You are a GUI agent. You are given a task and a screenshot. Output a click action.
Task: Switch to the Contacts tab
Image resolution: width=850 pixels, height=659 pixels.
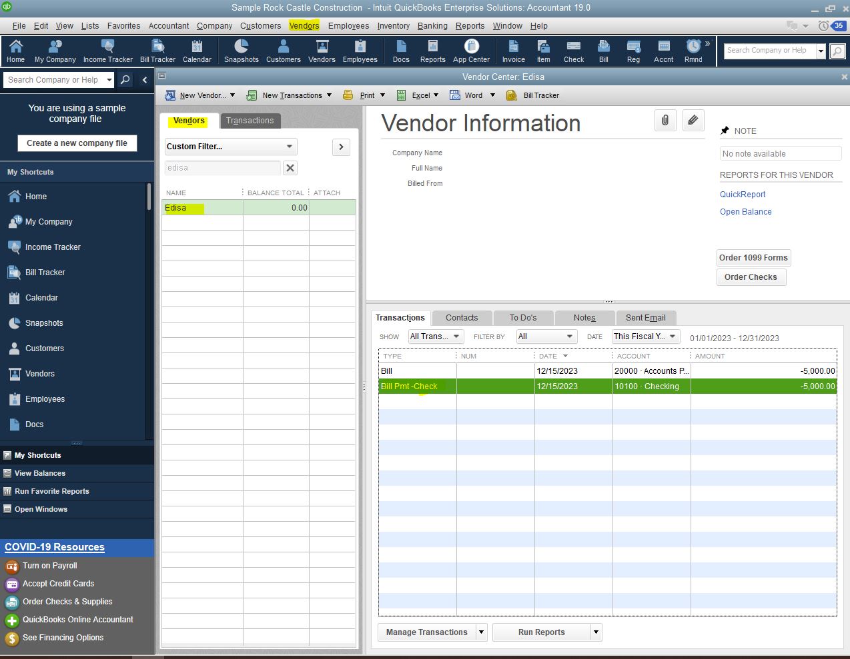coord(462,318)
